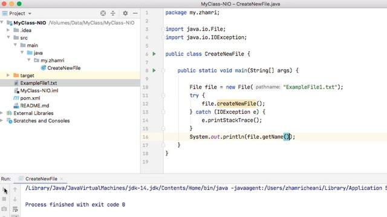Collapse the my.zhamri package

pos(29,60)
